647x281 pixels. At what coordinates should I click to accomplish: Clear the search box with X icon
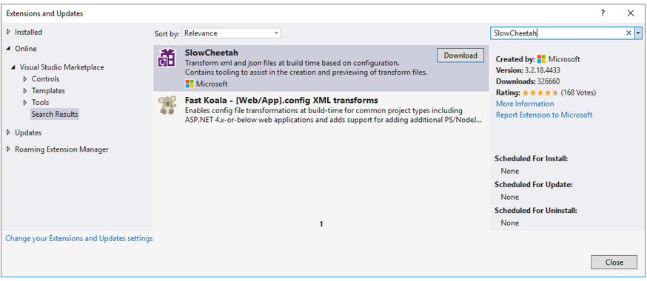point(628,33)
